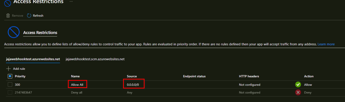Screen dimensions: 345x102
Task: Open the Learn more link
Action: tap(326, 44)
